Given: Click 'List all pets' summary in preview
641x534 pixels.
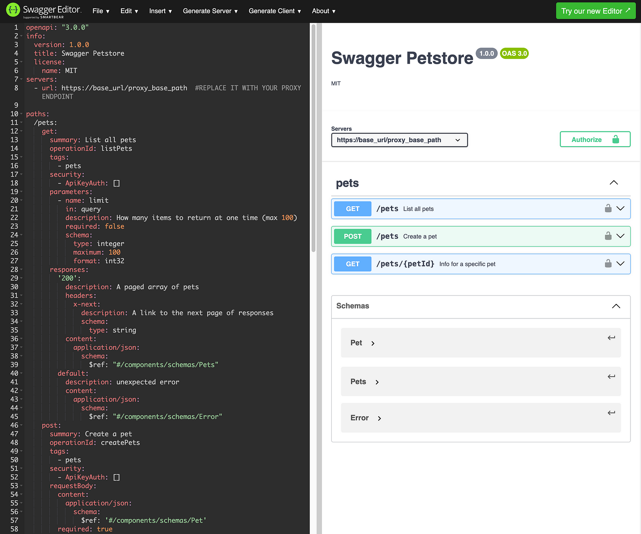Looking at the screenshot, I should click(x=418, y=209).
